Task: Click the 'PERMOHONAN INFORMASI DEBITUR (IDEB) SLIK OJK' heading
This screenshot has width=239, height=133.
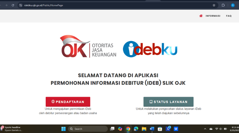Action: 118,83
